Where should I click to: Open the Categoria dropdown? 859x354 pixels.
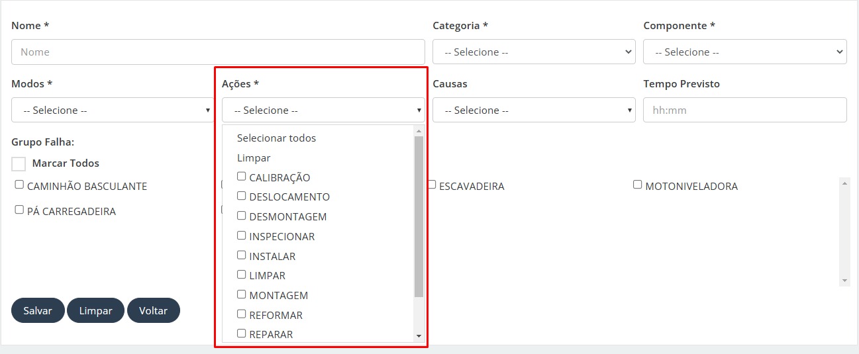pos(534,52)
